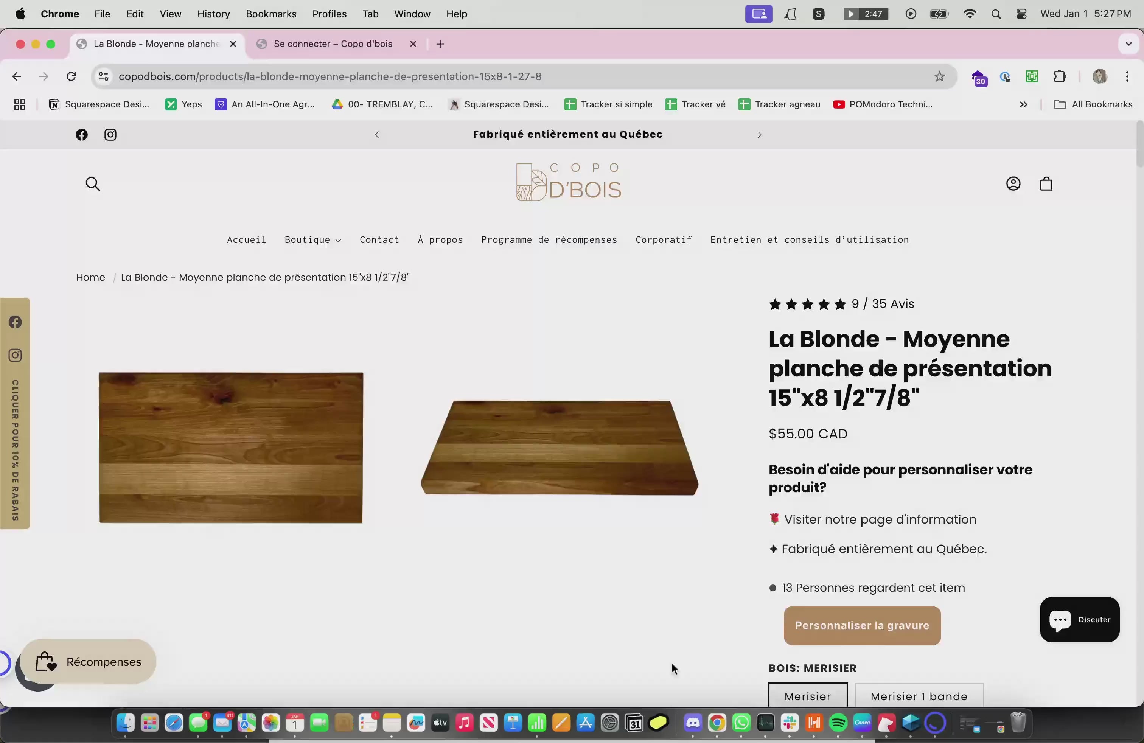
Task: Open Entretien et conseils d'utilisation link
Action: coord(810,240)
